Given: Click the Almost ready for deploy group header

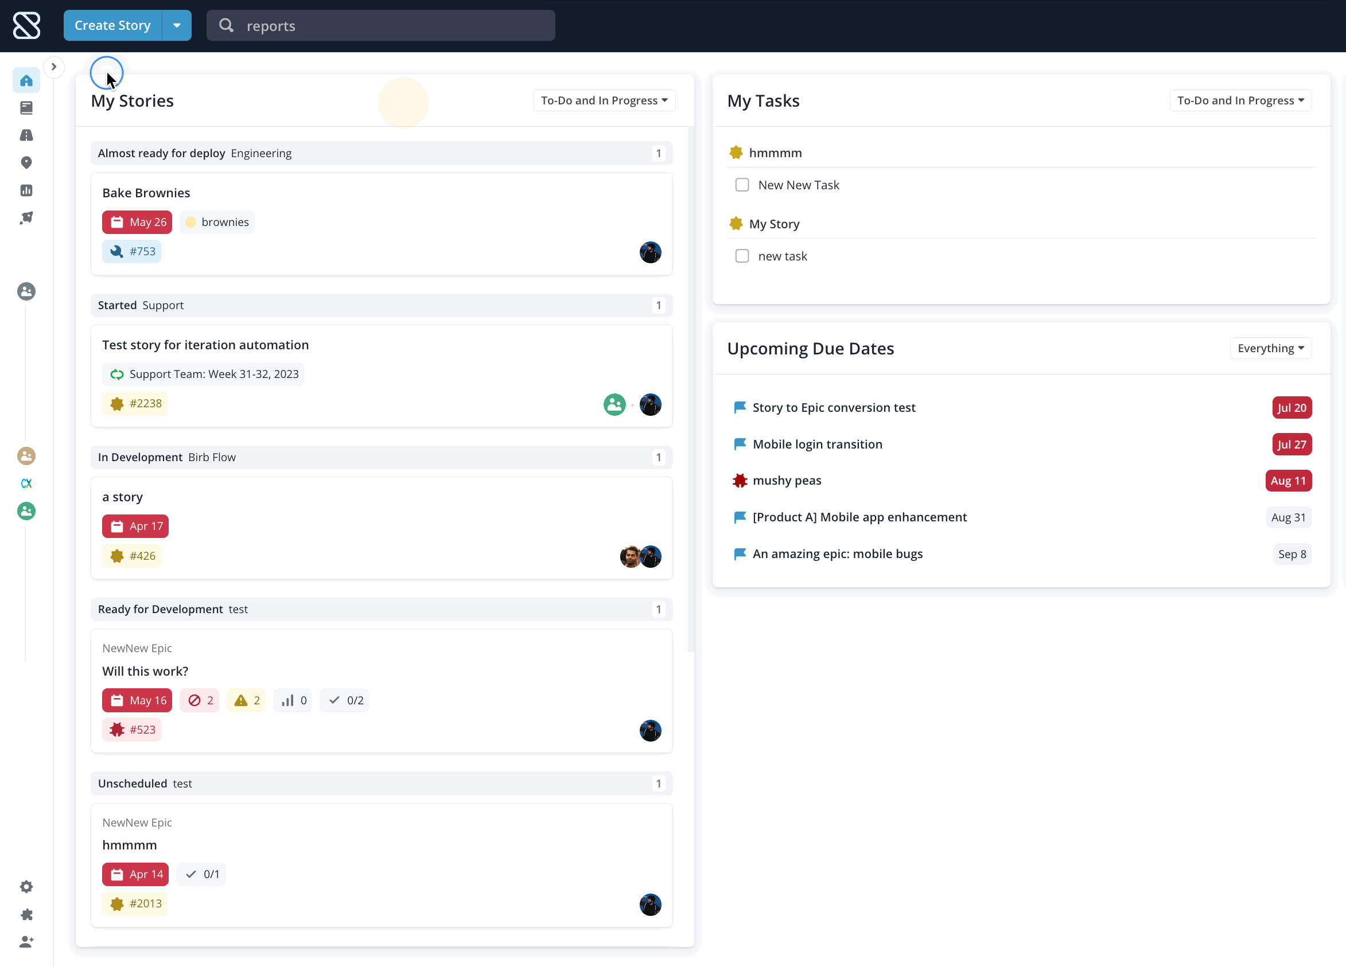Looking at the screenshot, I should pyautogui.click(x=381, y=153).
